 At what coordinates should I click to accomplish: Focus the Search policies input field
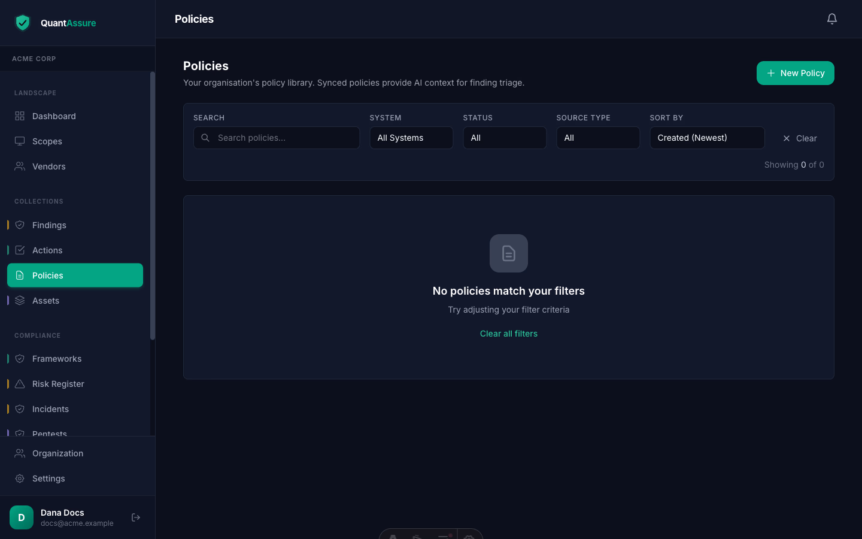(277, 138)
